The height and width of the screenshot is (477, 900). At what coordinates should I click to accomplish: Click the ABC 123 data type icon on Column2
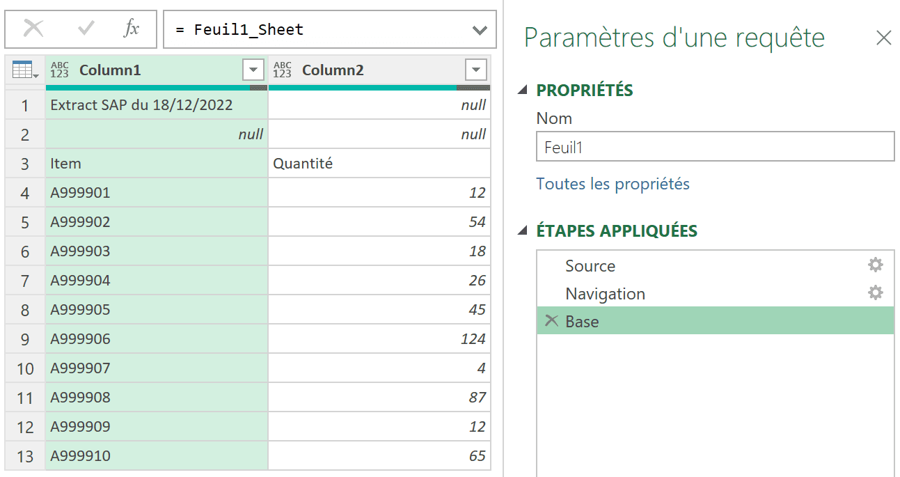tap(282, 70)
